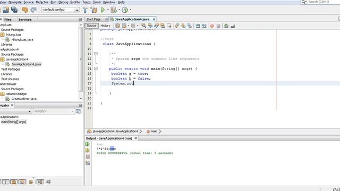Switch to Files tab

(8, 20)
